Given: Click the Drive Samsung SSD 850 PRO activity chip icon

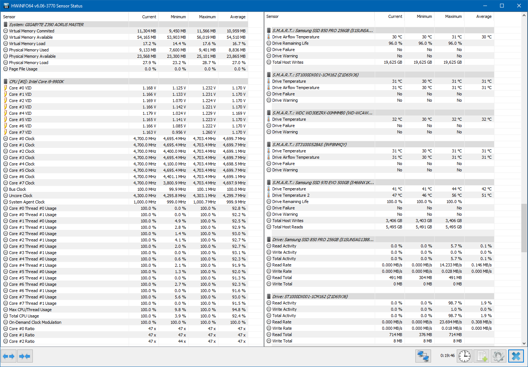Looking at the screenshot, I should pos(269,240).
